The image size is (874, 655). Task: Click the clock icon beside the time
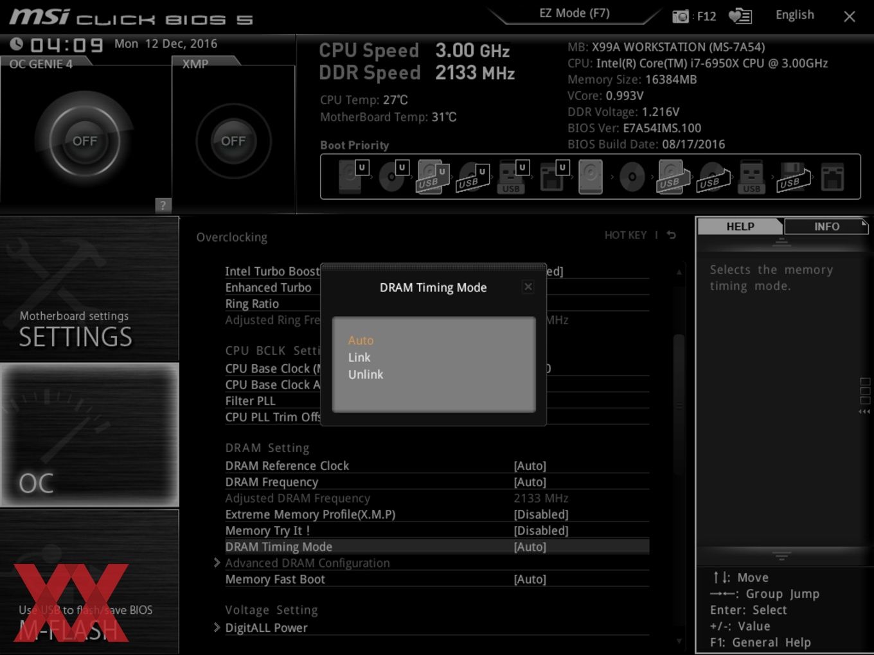17,44
